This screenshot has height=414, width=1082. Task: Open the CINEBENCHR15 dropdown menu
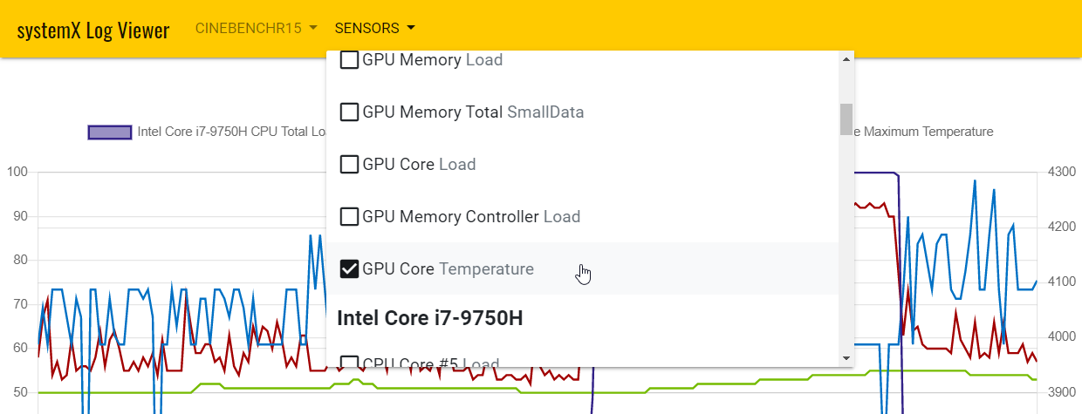[x=256, y=28]
